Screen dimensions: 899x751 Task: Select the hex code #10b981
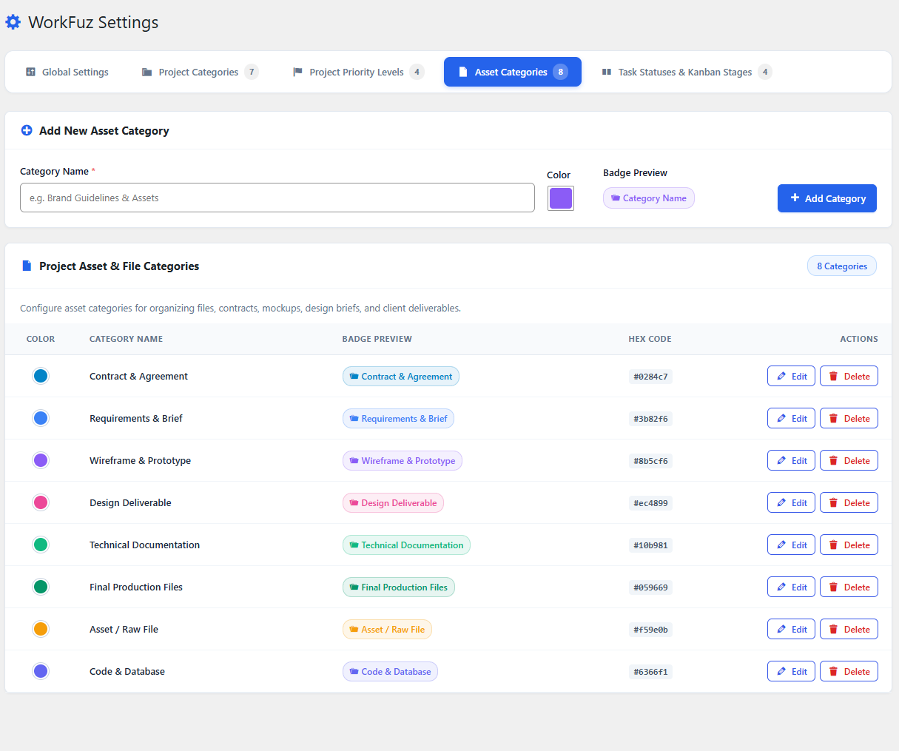pyautogui.click(x=650, y=545)
